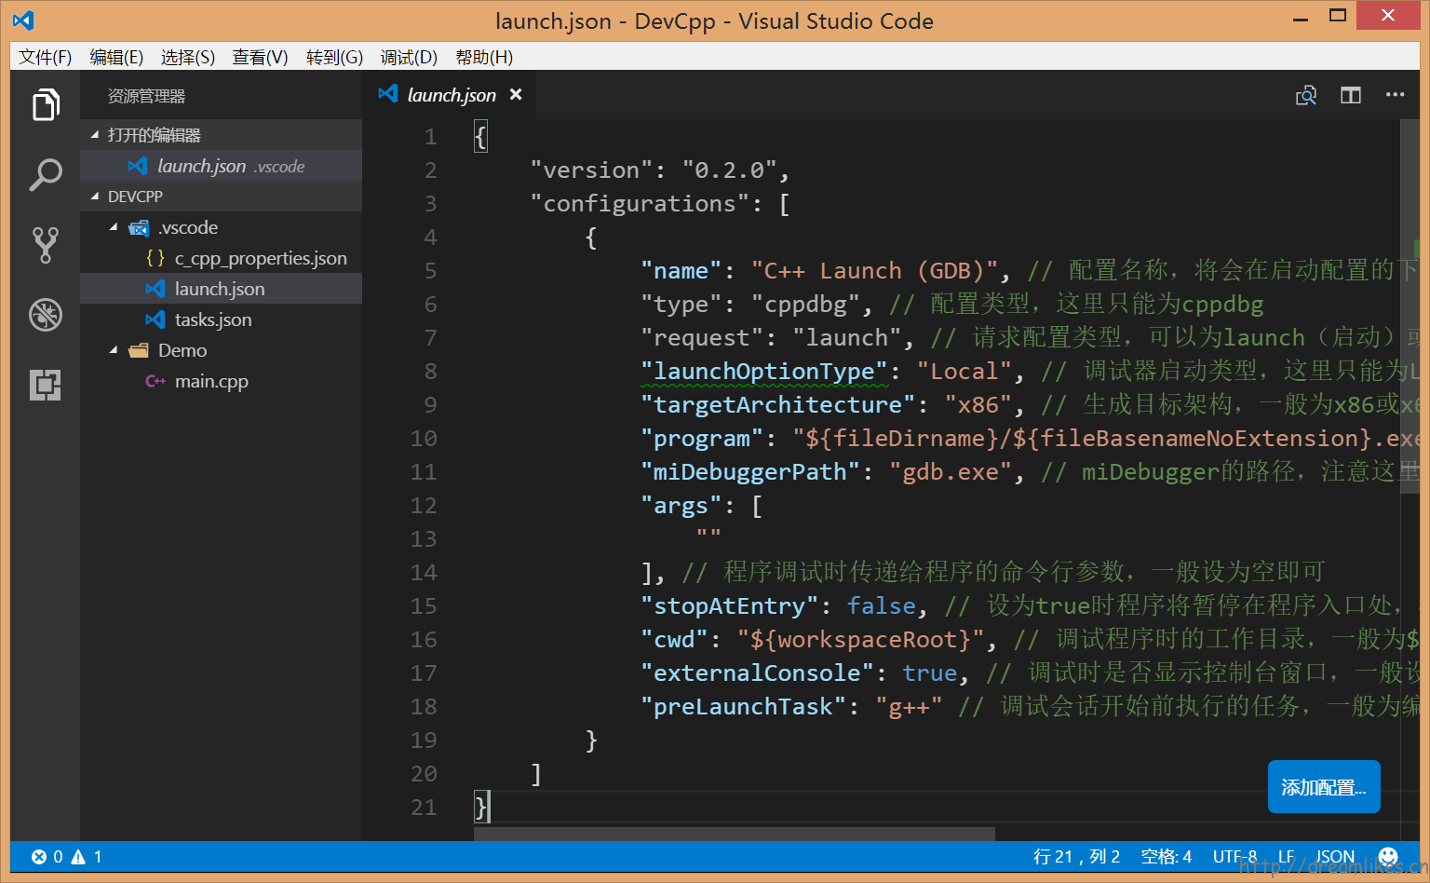Click the C++ icon beside main.cpp
Screen dimensions: 1430x883
tap(155, 381)
